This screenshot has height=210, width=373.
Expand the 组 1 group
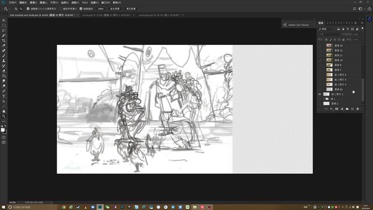pos(324,99)
